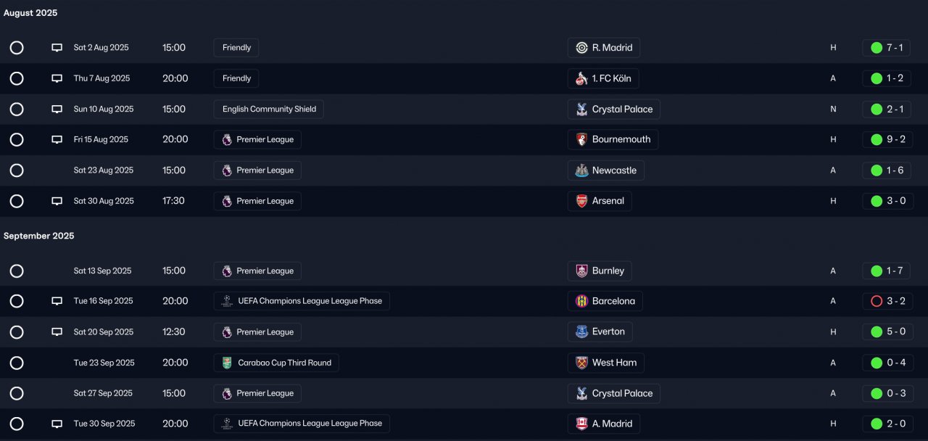The image size is (928, 441).
Task: Open the A. Madrid opponent link
Action: tap(612, 424)
